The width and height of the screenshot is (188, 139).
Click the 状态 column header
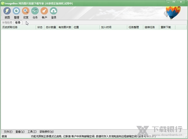(x=40, y=27)
